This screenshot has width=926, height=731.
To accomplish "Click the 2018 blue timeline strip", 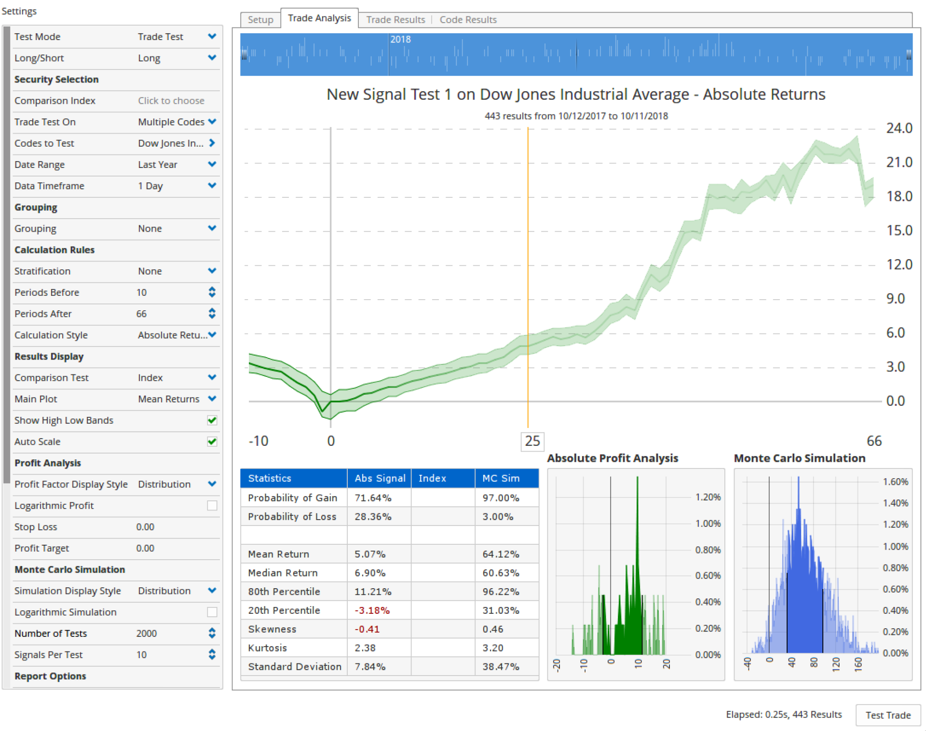I will click(576, 54).
